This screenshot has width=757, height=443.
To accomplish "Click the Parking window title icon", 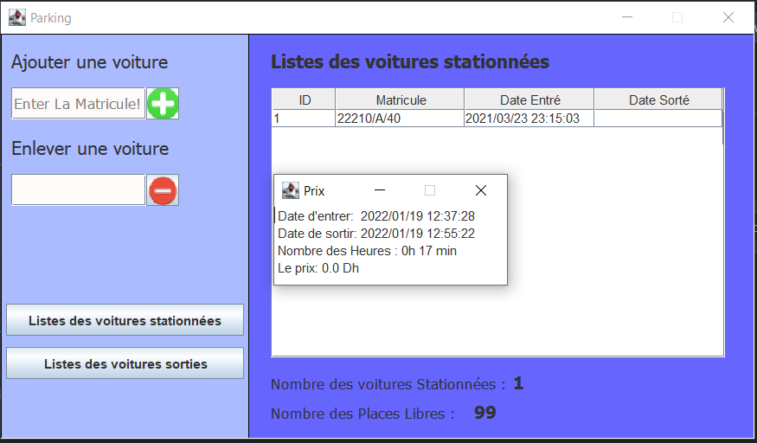I will click(x=17, y=18).
